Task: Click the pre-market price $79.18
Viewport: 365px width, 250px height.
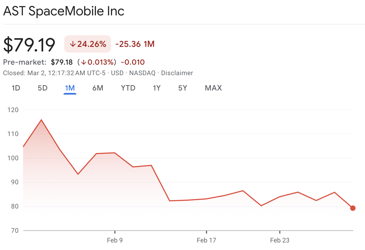Action: click(x=62, y=62)
